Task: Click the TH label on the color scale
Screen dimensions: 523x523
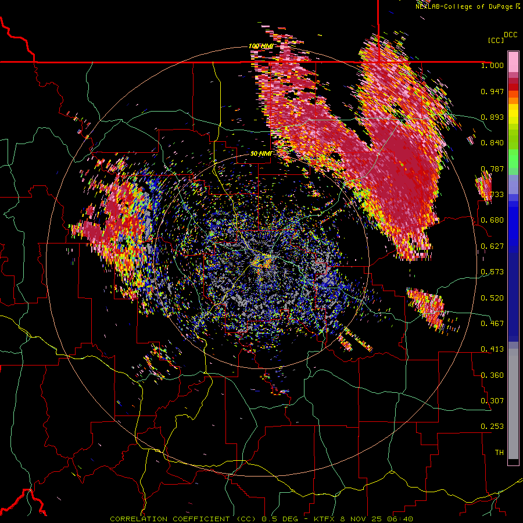Action: (x=499, y=453)
